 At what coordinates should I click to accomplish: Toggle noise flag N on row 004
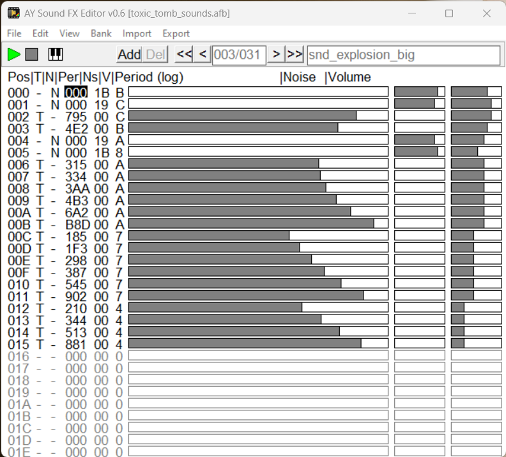tap(55, 141)
